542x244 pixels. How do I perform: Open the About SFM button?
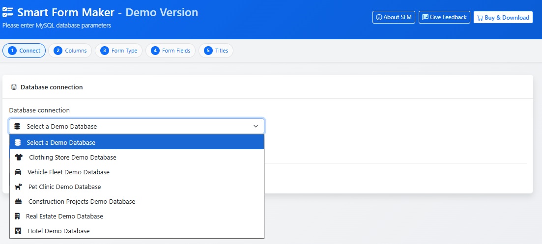(394, 17)
